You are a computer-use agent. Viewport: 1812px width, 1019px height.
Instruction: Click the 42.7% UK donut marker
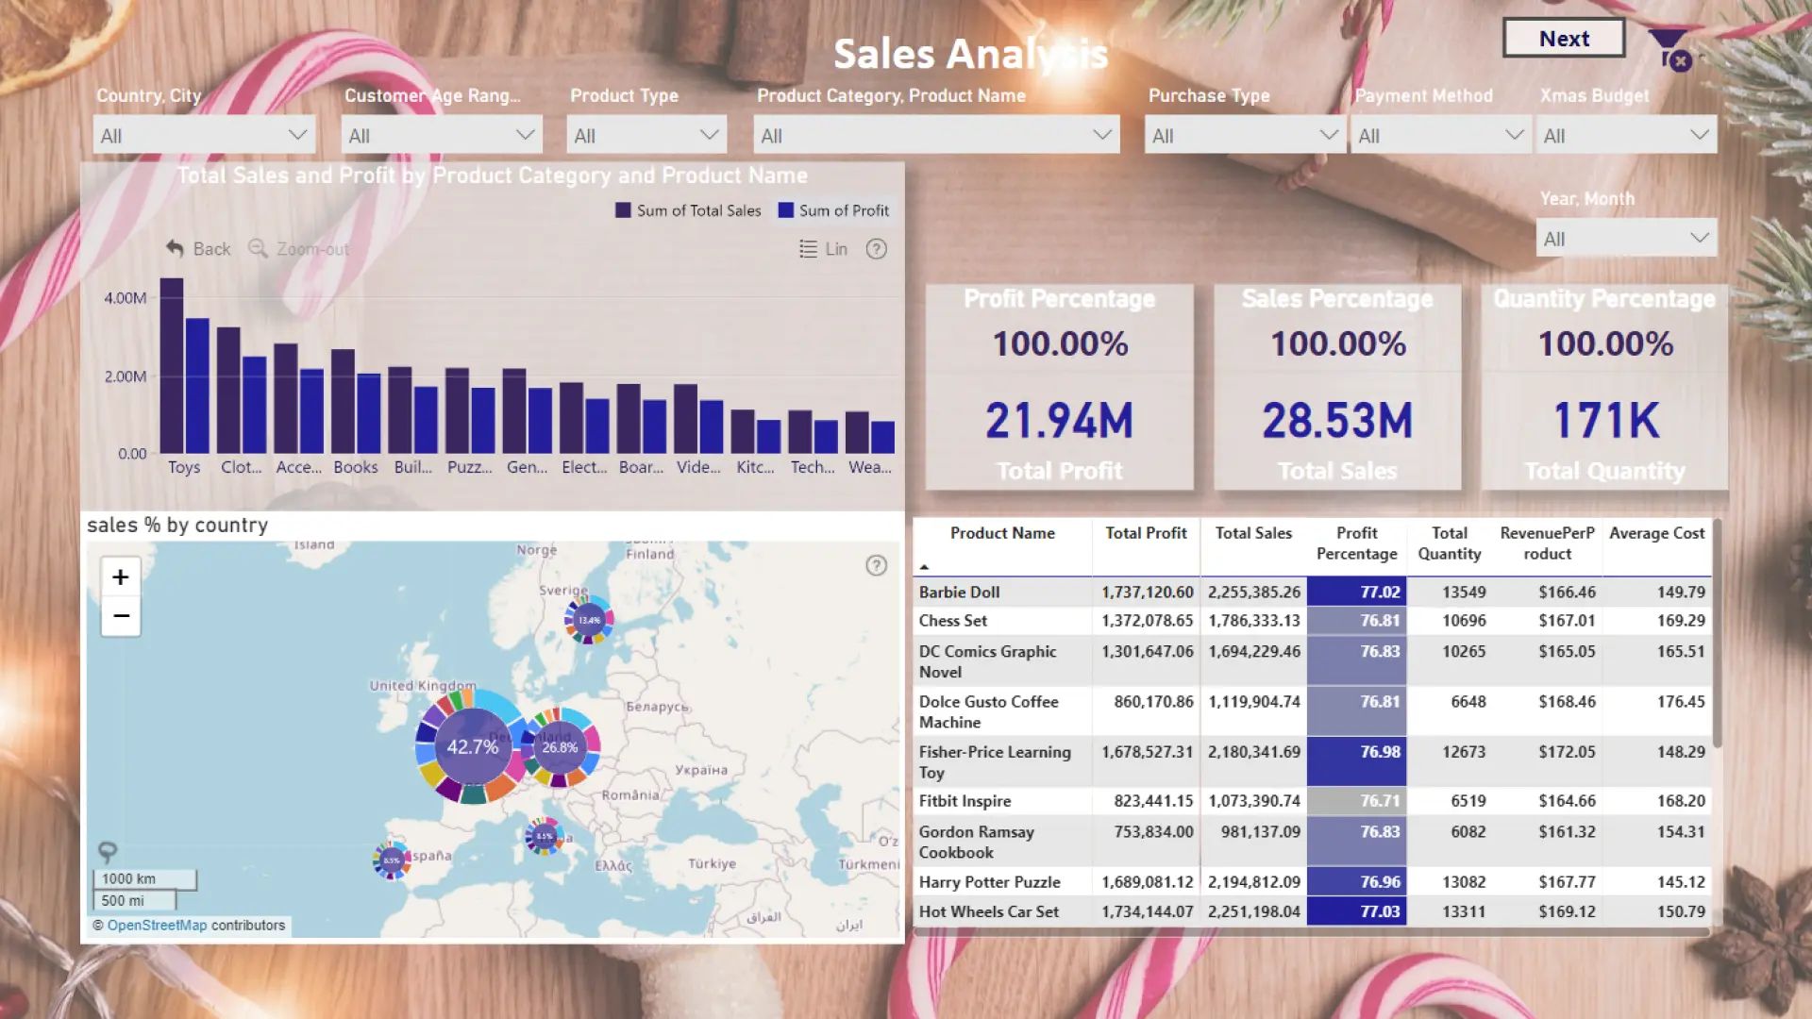click(472, 746)
